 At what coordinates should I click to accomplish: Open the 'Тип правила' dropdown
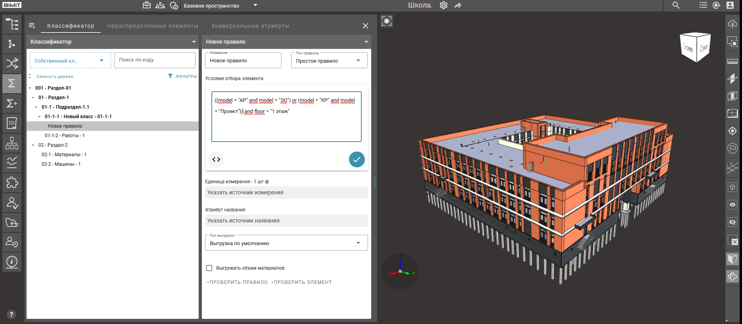(329, 61)
